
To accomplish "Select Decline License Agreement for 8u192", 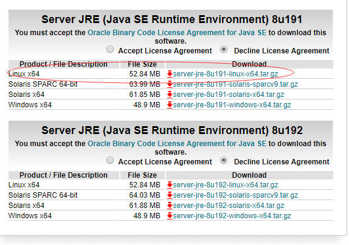I will click(224, 160).
